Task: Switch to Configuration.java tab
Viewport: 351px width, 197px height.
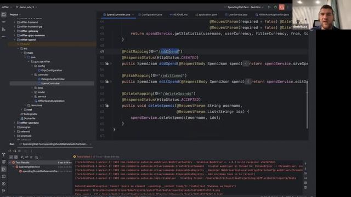Action: (x=150, y=15)
